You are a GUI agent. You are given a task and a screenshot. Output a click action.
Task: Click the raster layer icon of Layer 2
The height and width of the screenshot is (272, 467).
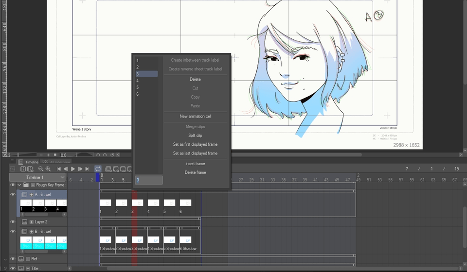24,222
